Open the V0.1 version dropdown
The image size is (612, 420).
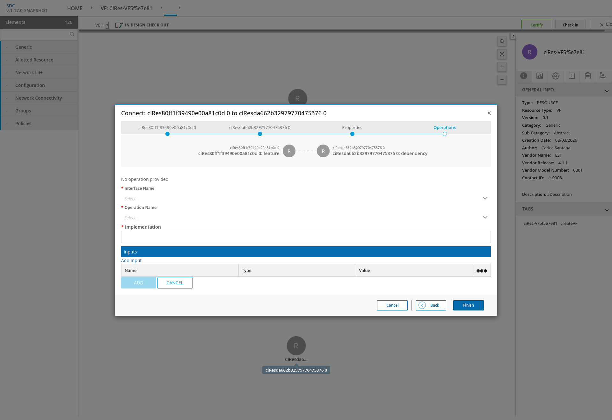(x=107, y=25)
